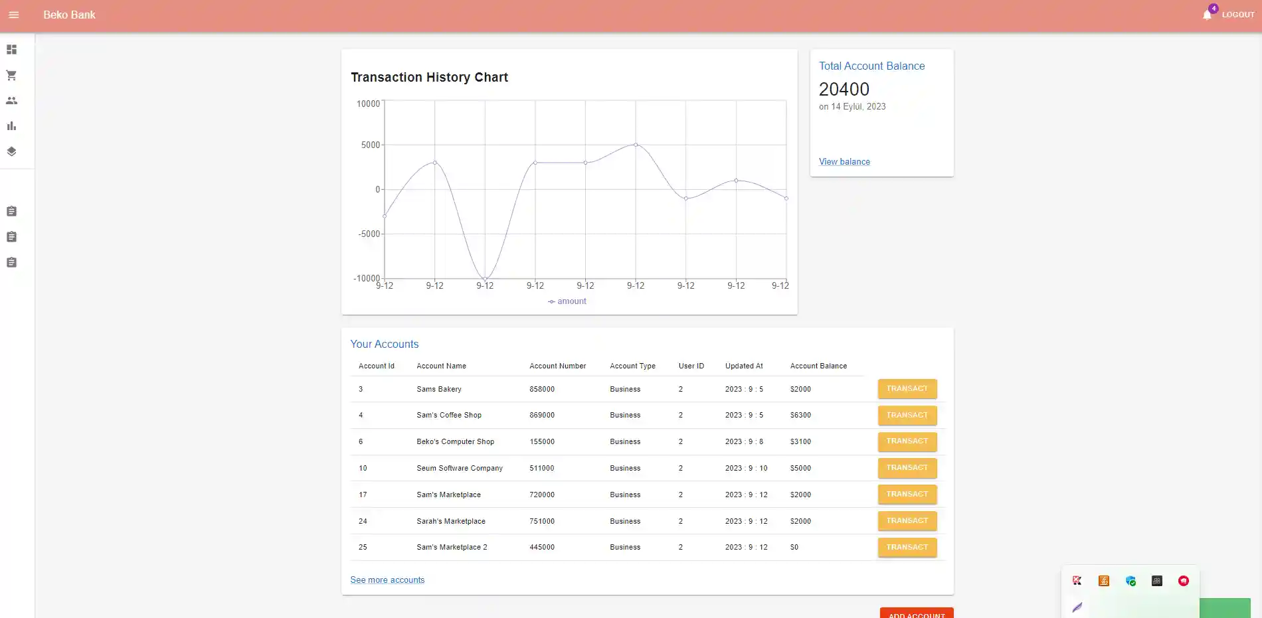The image size is (1262, 618).
Task: Toggle the amount legend in chart
Action: coord(567,301)
